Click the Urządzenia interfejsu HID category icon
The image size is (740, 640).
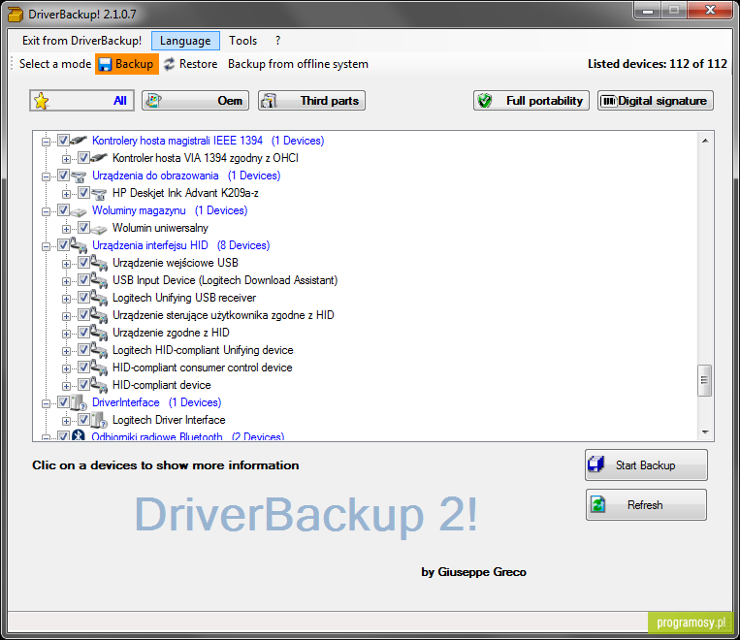79,245
